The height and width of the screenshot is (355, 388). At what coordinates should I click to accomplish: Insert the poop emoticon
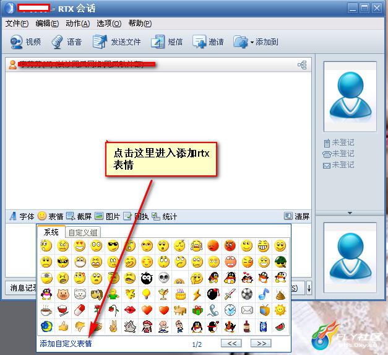tap(280, 294)
